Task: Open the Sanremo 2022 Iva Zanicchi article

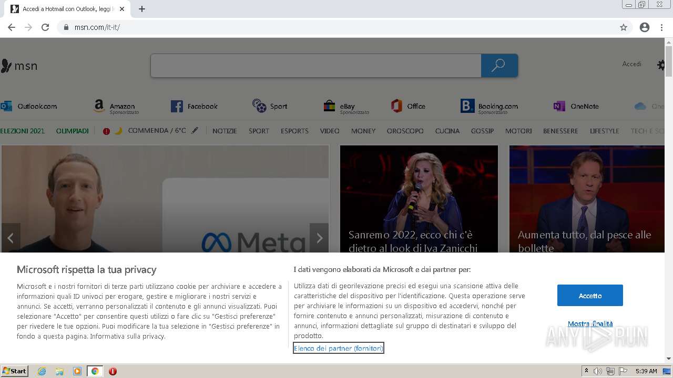Action: pyautogui.click(x=419, y=199)
